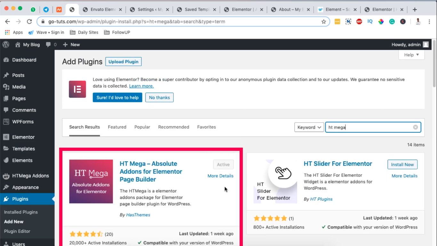Viewport: 437px width, 246px height.
Task: Open the HT Mega – Absolute Addons title link
Action: pos(151,172)
